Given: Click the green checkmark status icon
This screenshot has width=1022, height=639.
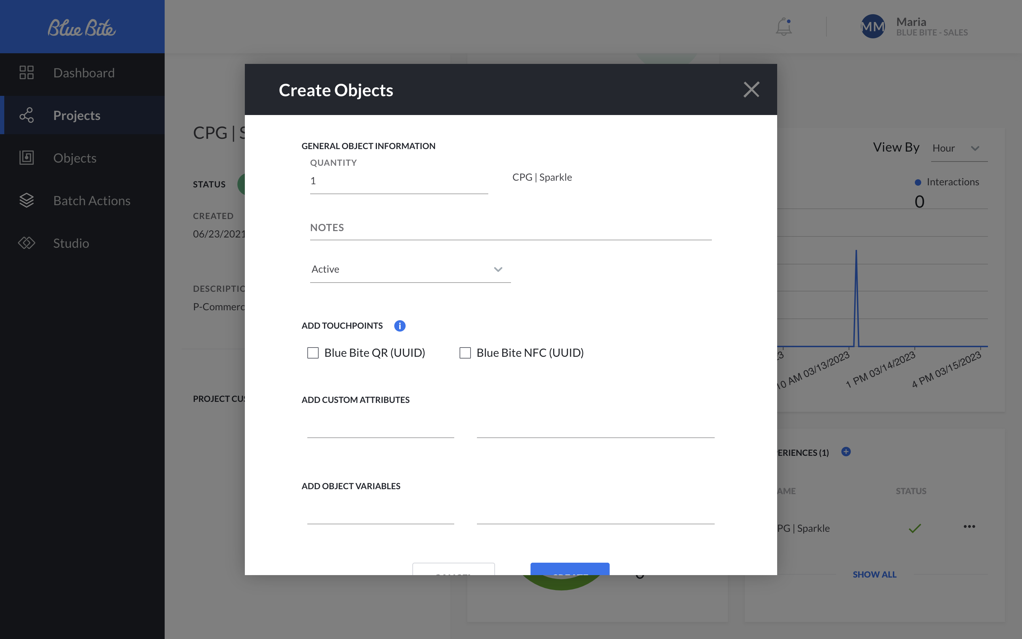Looking at the screenshot, I should tap(915, 528).
